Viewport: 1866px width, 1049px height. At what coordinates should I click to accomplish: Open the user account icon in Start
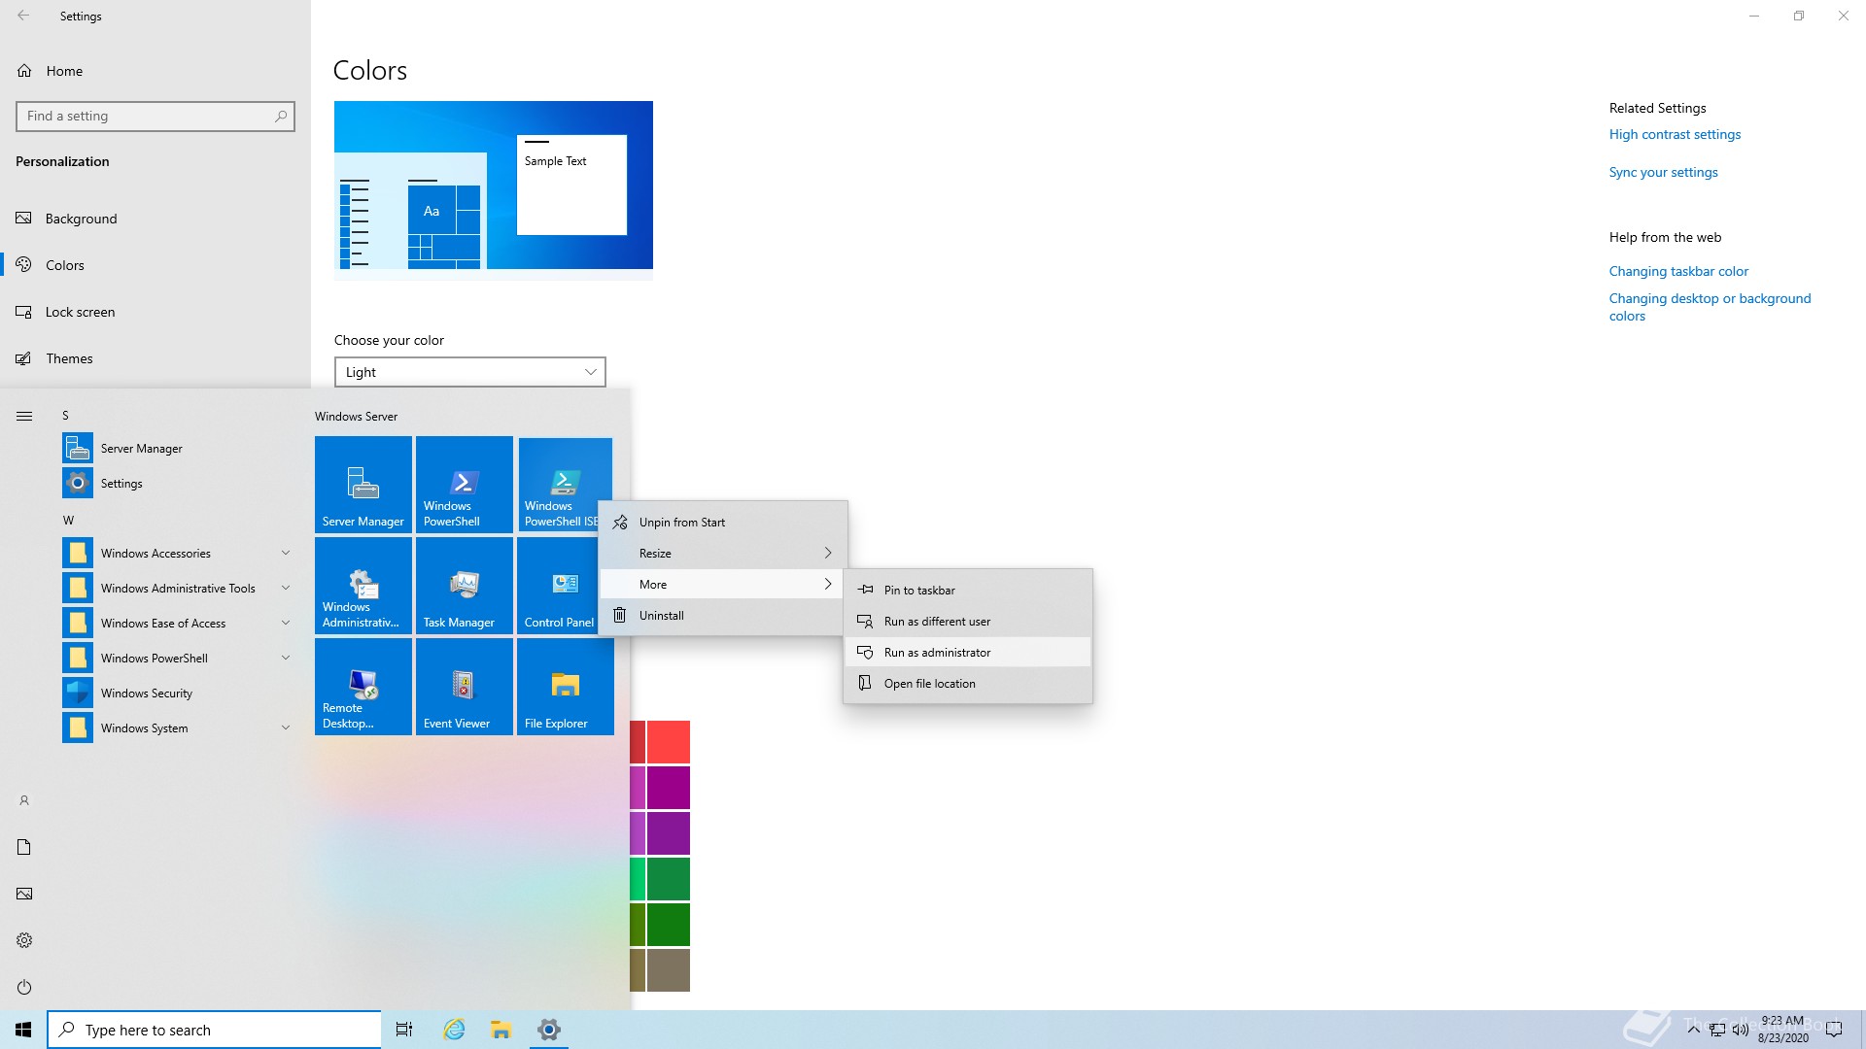click(x=24, y=800)
